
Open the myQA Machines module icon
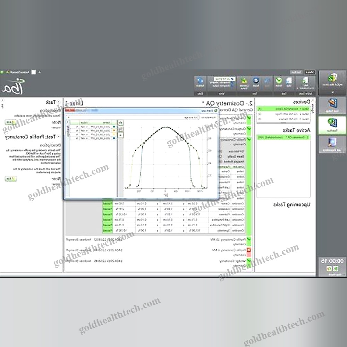pos(332,78)
